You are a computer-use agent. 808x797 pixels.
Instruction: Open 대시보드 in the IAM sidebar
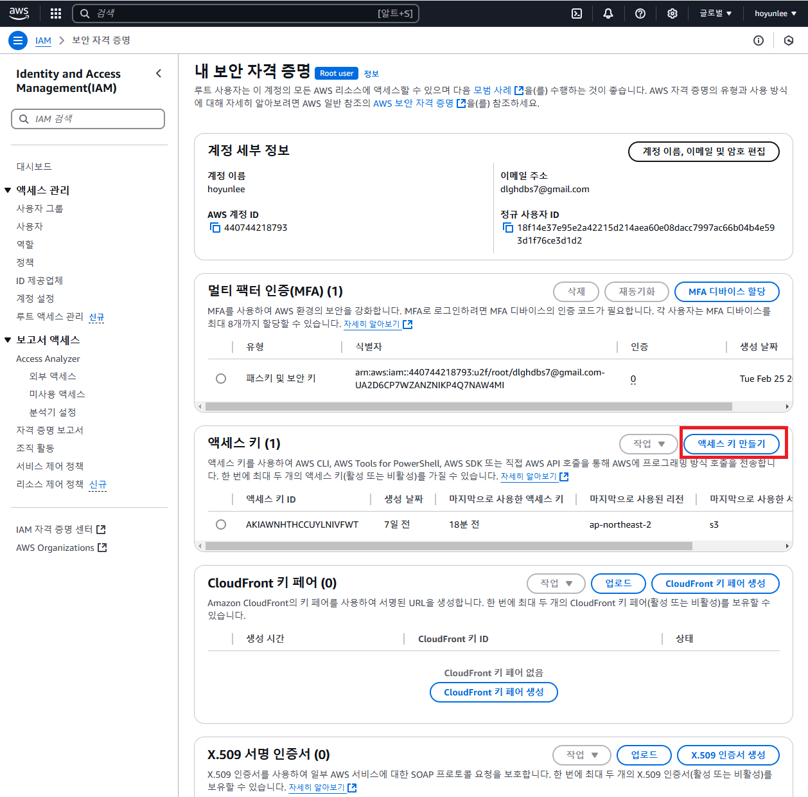point(34,166)
